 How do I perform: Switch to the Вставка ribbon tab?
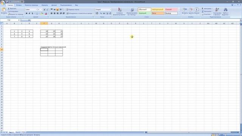coord(19,5)
